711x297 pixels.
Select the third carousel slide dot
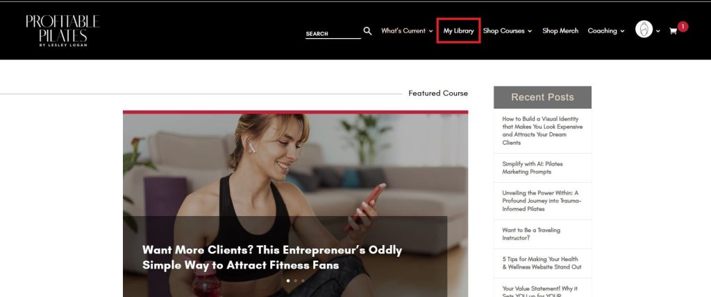tap(303, 280)
